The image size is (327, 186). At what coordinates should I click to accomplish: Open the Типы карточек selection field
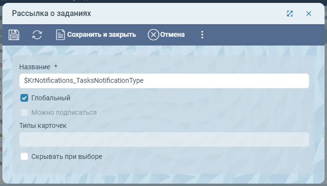pos(164,139)
